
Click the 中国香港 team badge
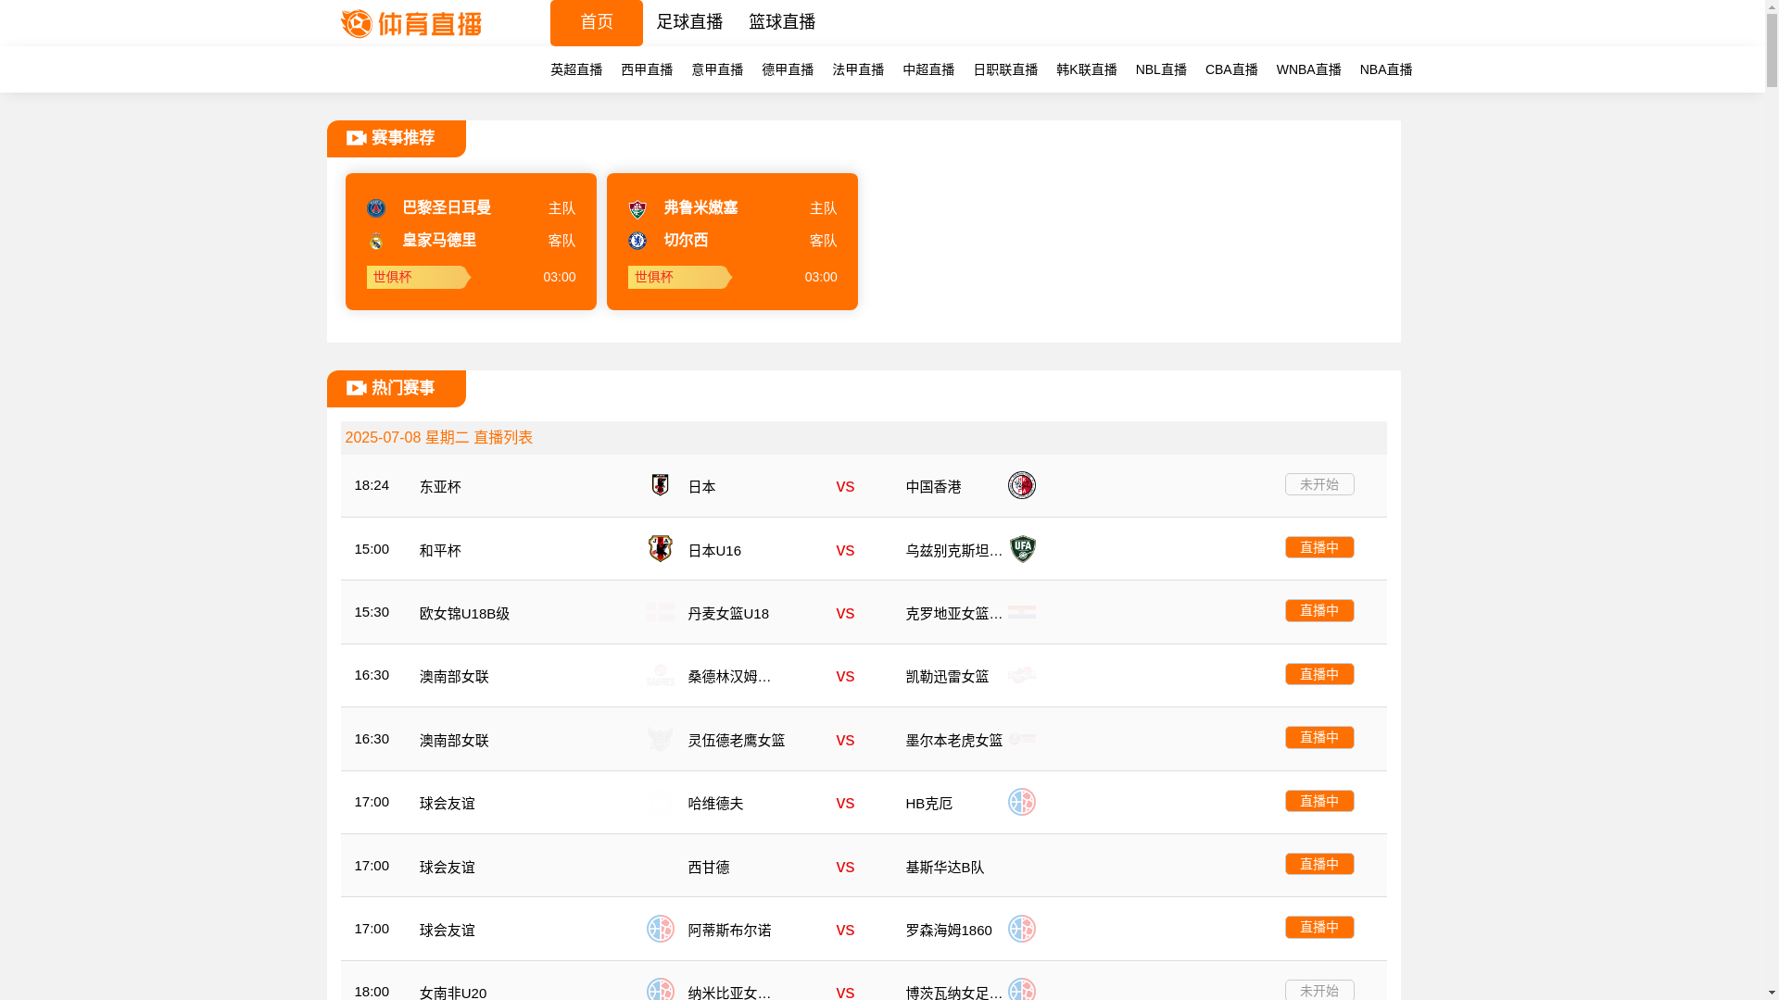point(1021,485)
